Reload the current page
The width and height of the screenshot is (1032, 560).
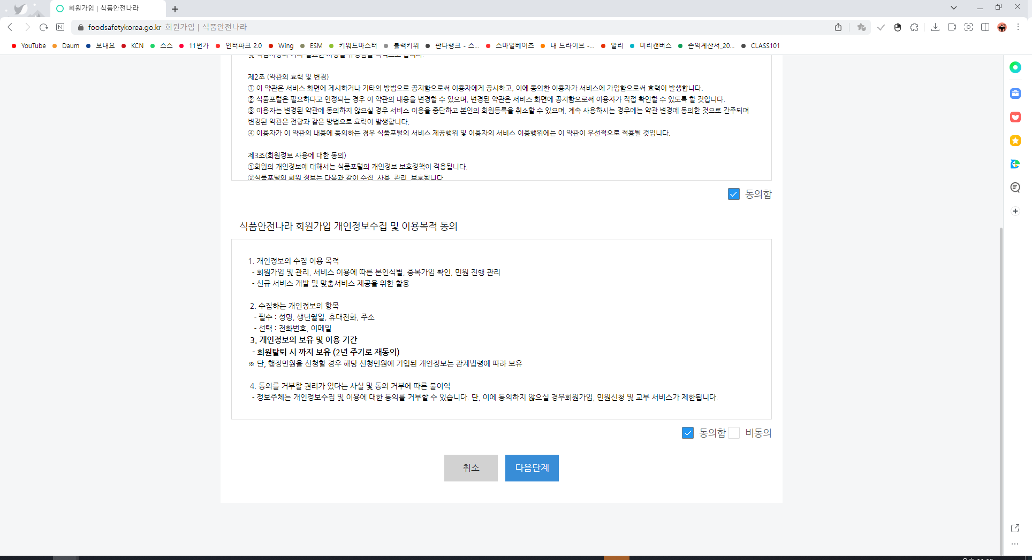44,27
